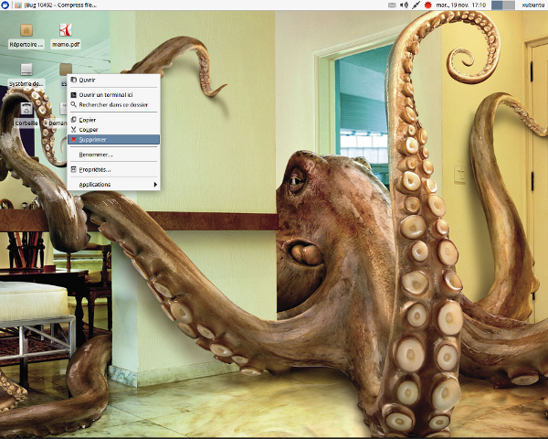Viewport: 548px width, 439px height.
Task: Open the mail indicator in the panel
Action: point(392,5)
